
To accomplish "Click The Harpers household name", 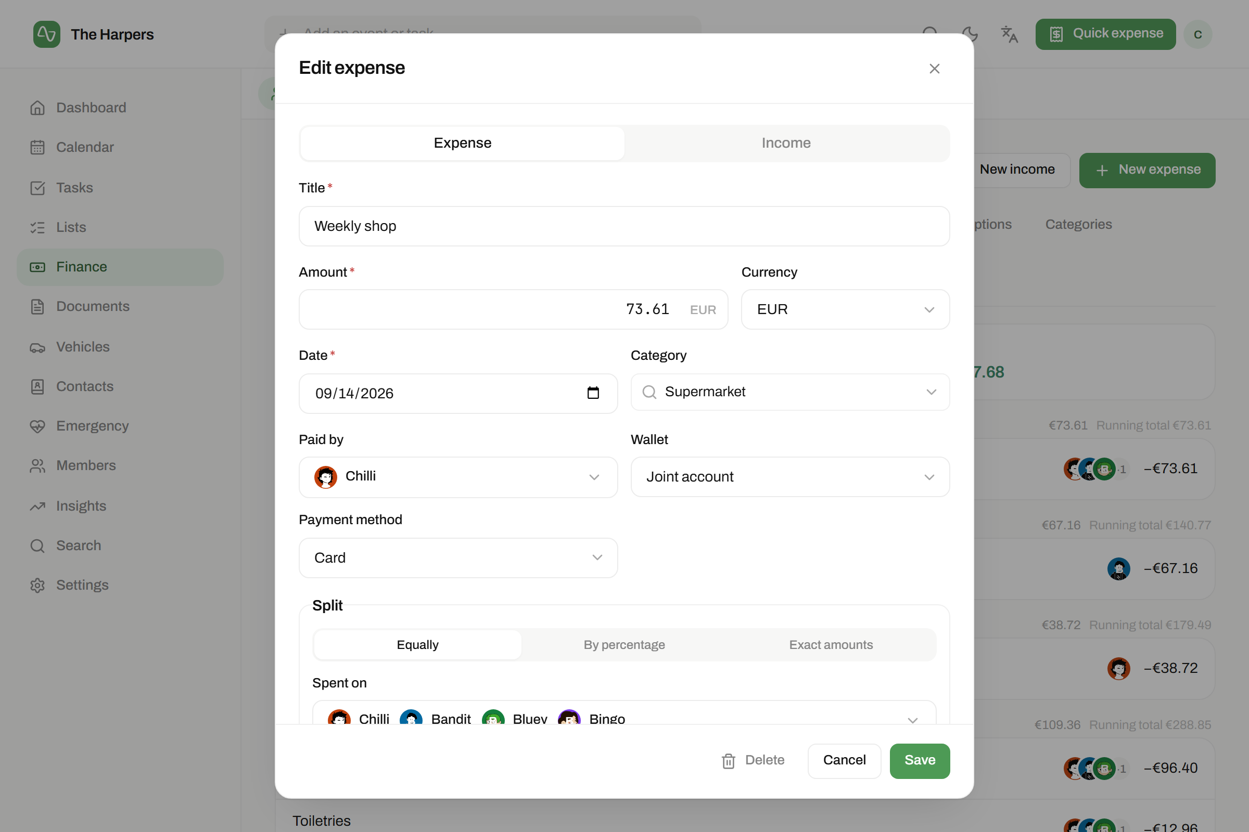I will point(112,34).
